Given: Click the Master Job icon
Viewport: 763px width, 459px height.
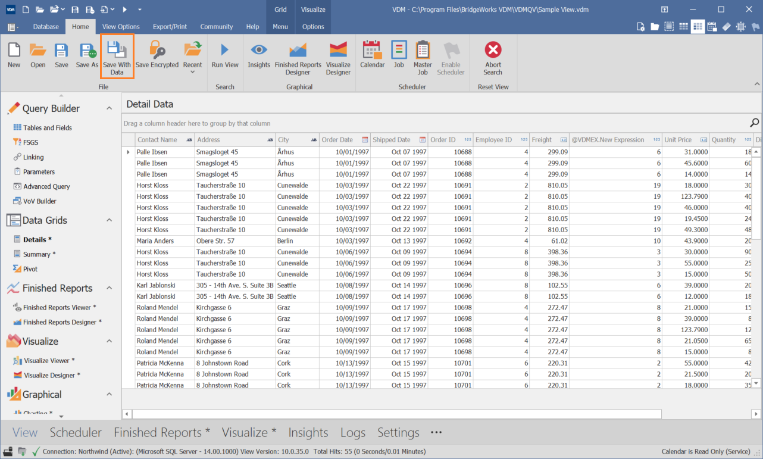Looking at the screenshot, I should click(x=423, y=58).
